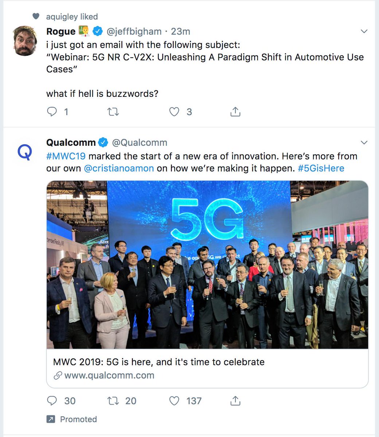The image size is (379, 437).
Task: Reply to the Rogue buzzwords tweet
Action: click(x=52, y=112)
